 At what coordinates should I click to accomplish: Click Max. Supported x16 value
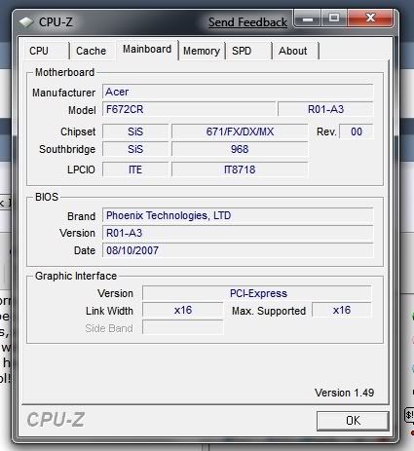(342, 310)
